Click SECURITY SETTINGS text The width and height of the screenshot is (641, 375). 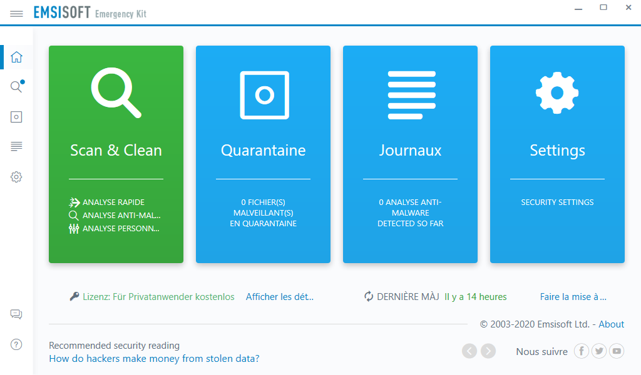click(x=557, y=202)
